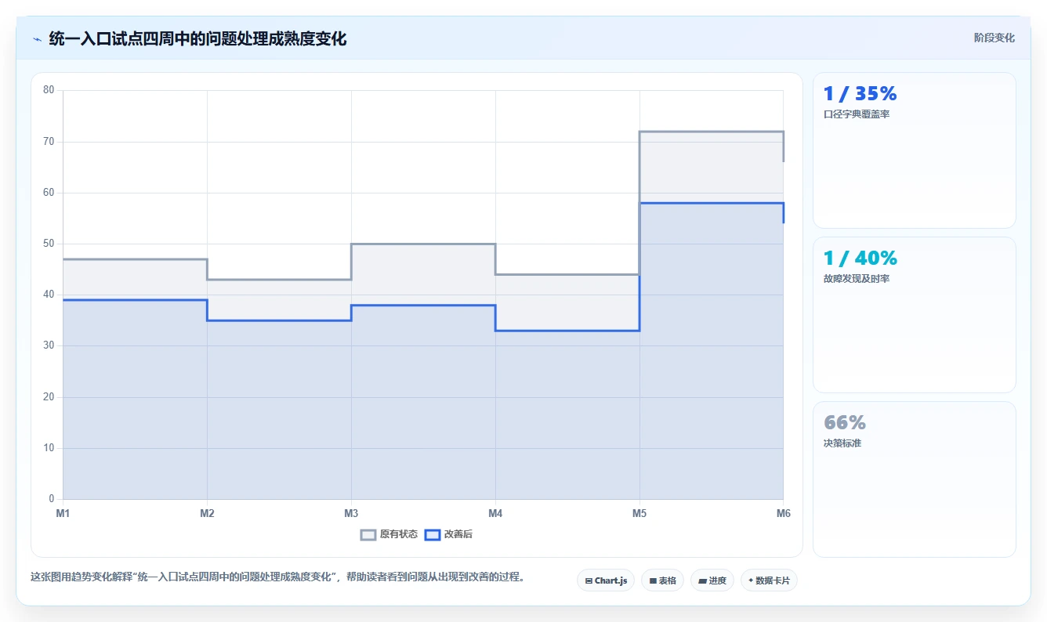Select the 数据卡片 tag

[769, 580]
